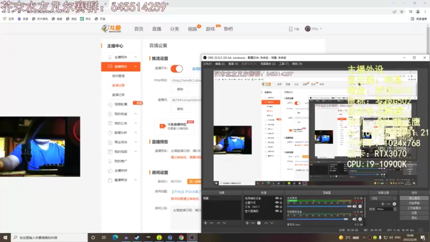Hide the 显示器捕获 source with its eye icon
Image resolution: width=430 pixels, height=242 pixels.
coord(277,211)
